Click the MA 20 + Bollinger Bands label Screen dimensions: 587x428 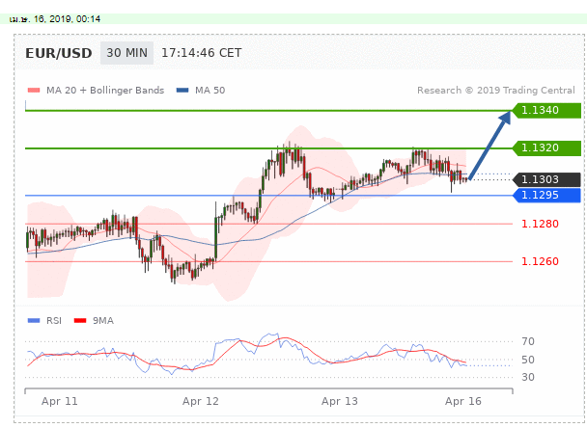[105, 90]
